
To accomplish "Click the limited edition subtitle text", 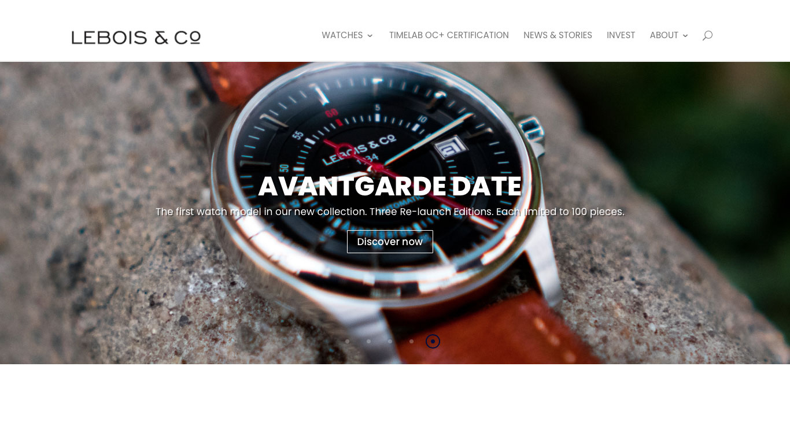I will coord(390,212).
